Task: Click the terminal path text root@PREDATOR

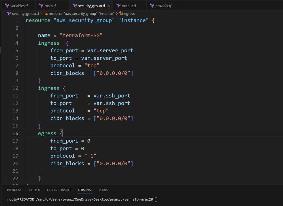Action: click(x=20, y=199)
